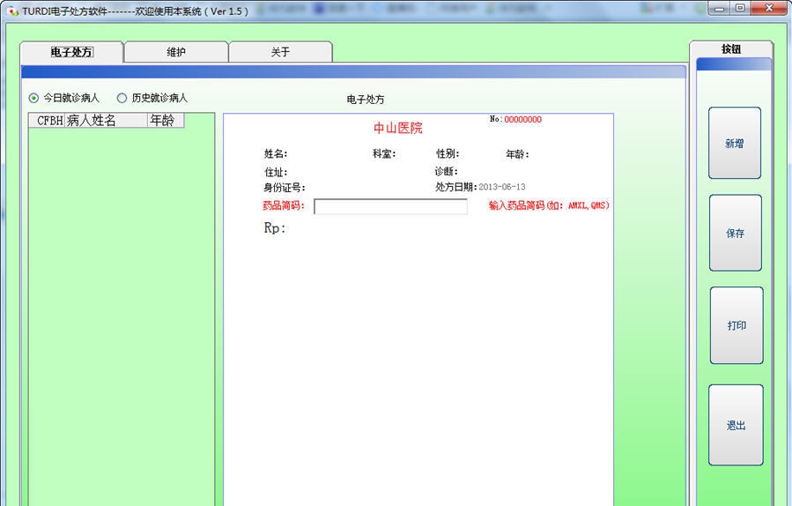Click the TURDI app icon in title bar
The height and width of the screenshot is (506, 792).
tap(13, 11)
